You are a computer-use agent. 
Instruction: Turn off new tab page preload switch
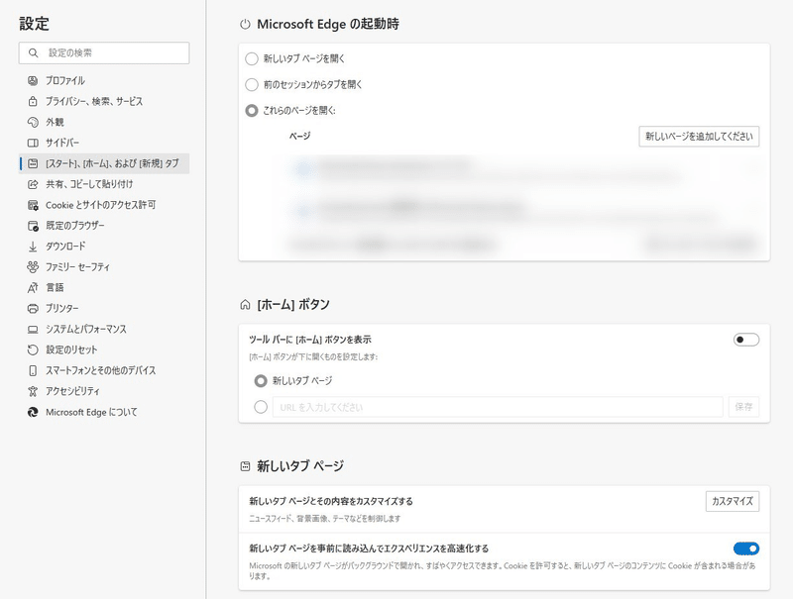(746, 549)
